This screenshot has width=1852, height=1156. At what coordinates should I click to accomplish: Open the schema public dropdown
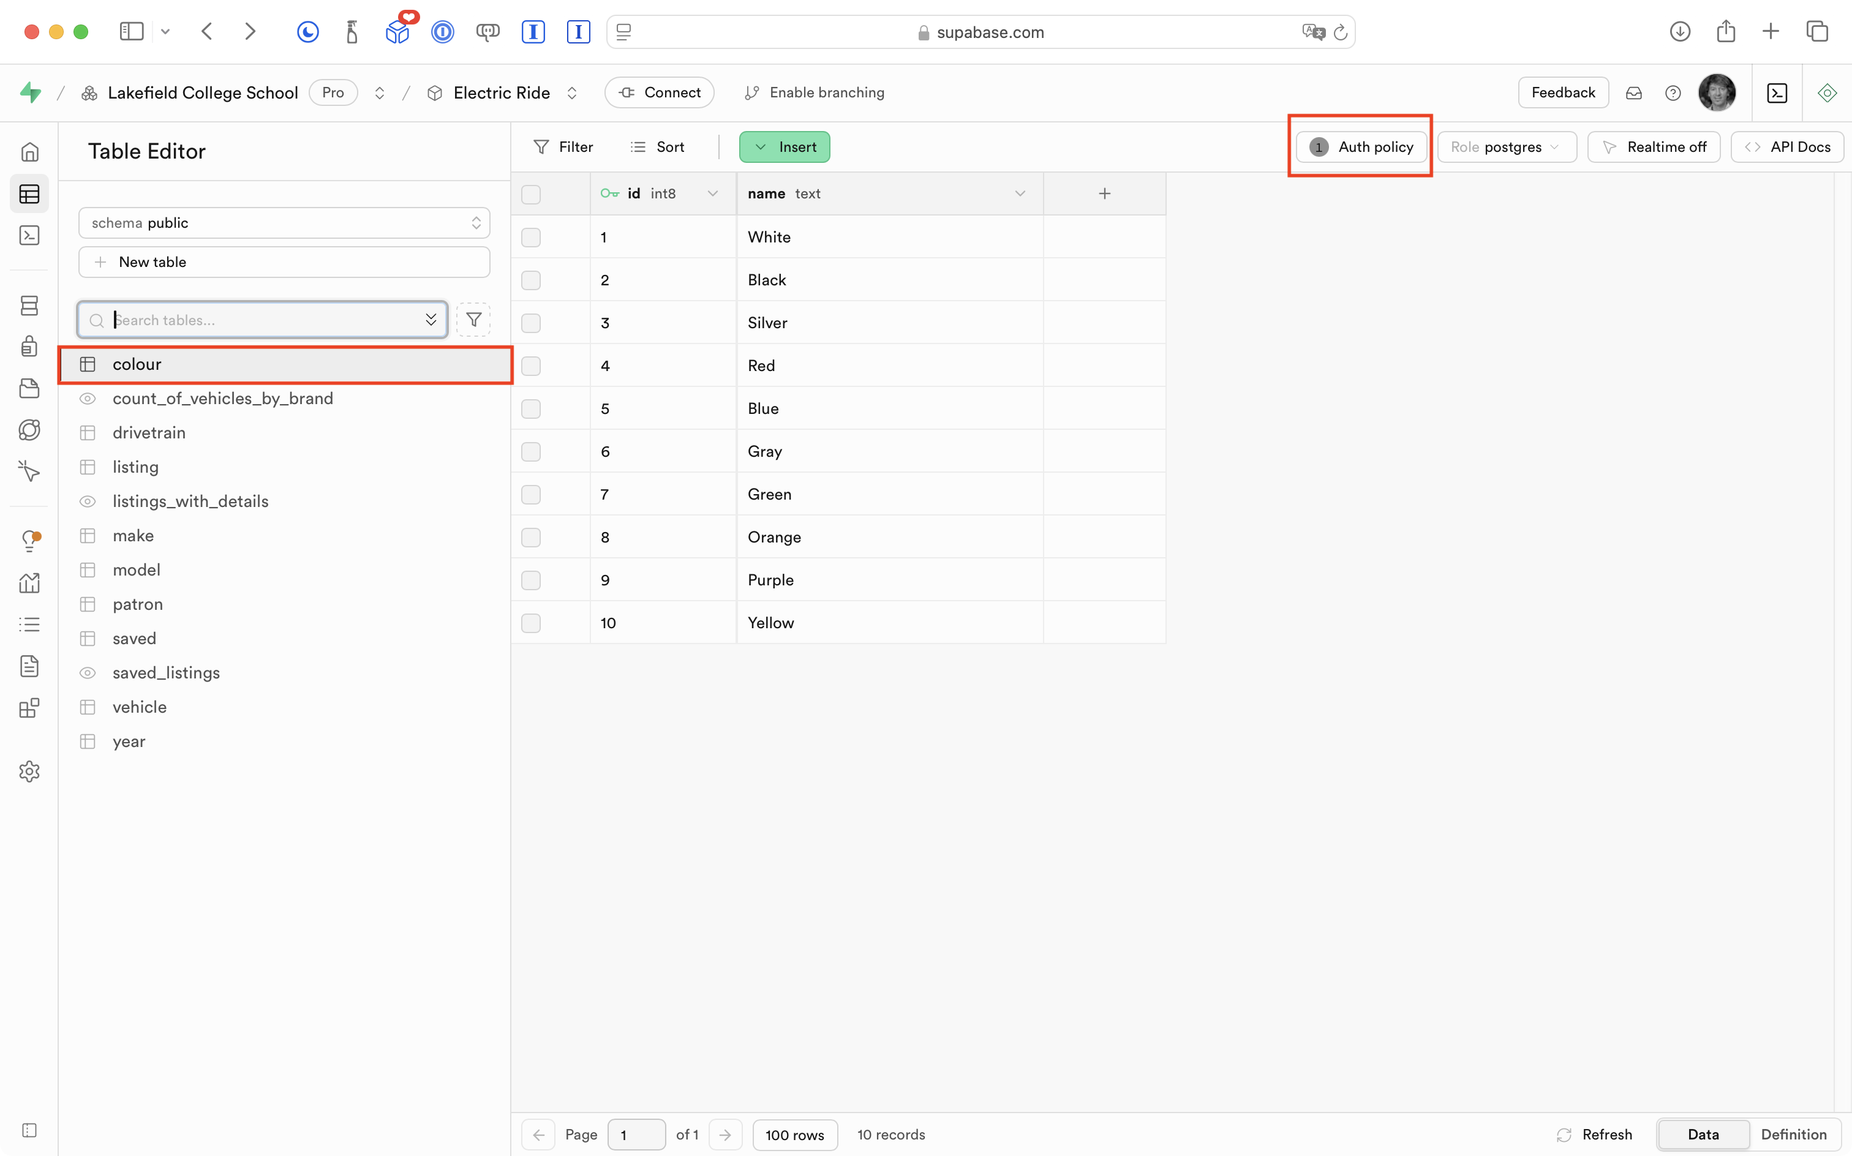point(284,222)
